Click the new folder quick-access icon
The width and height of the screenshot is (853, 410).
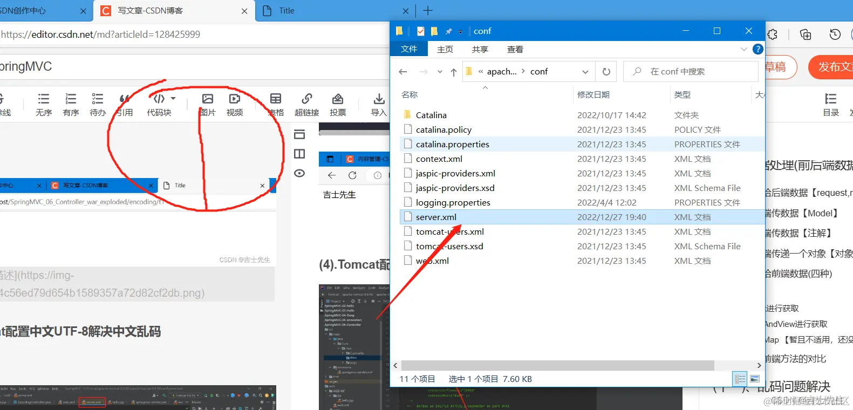(x=434, y=31)
